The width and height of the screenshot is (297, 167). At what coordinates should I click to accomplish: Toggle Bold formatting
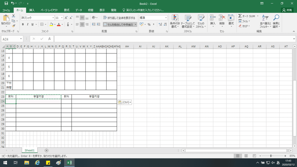point(23,24)
